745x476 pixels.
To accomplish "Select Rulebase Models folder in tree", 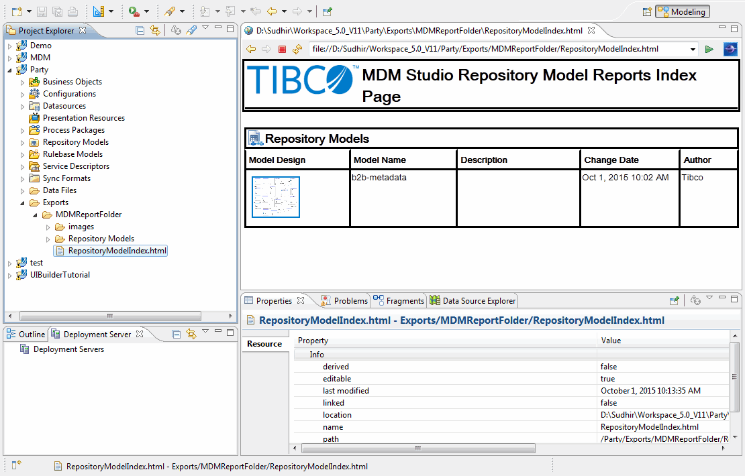I will click(72, 154).
